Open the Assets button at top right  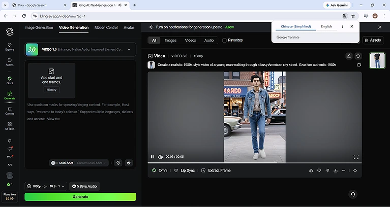pyautogui.click(x=373, y=40)
